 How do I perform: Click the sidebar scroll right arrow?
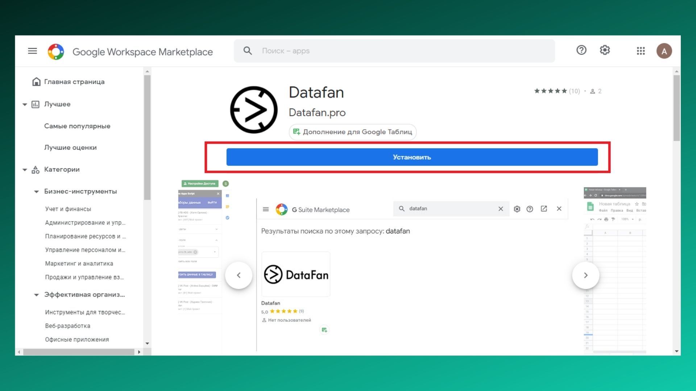coord(139,352)
